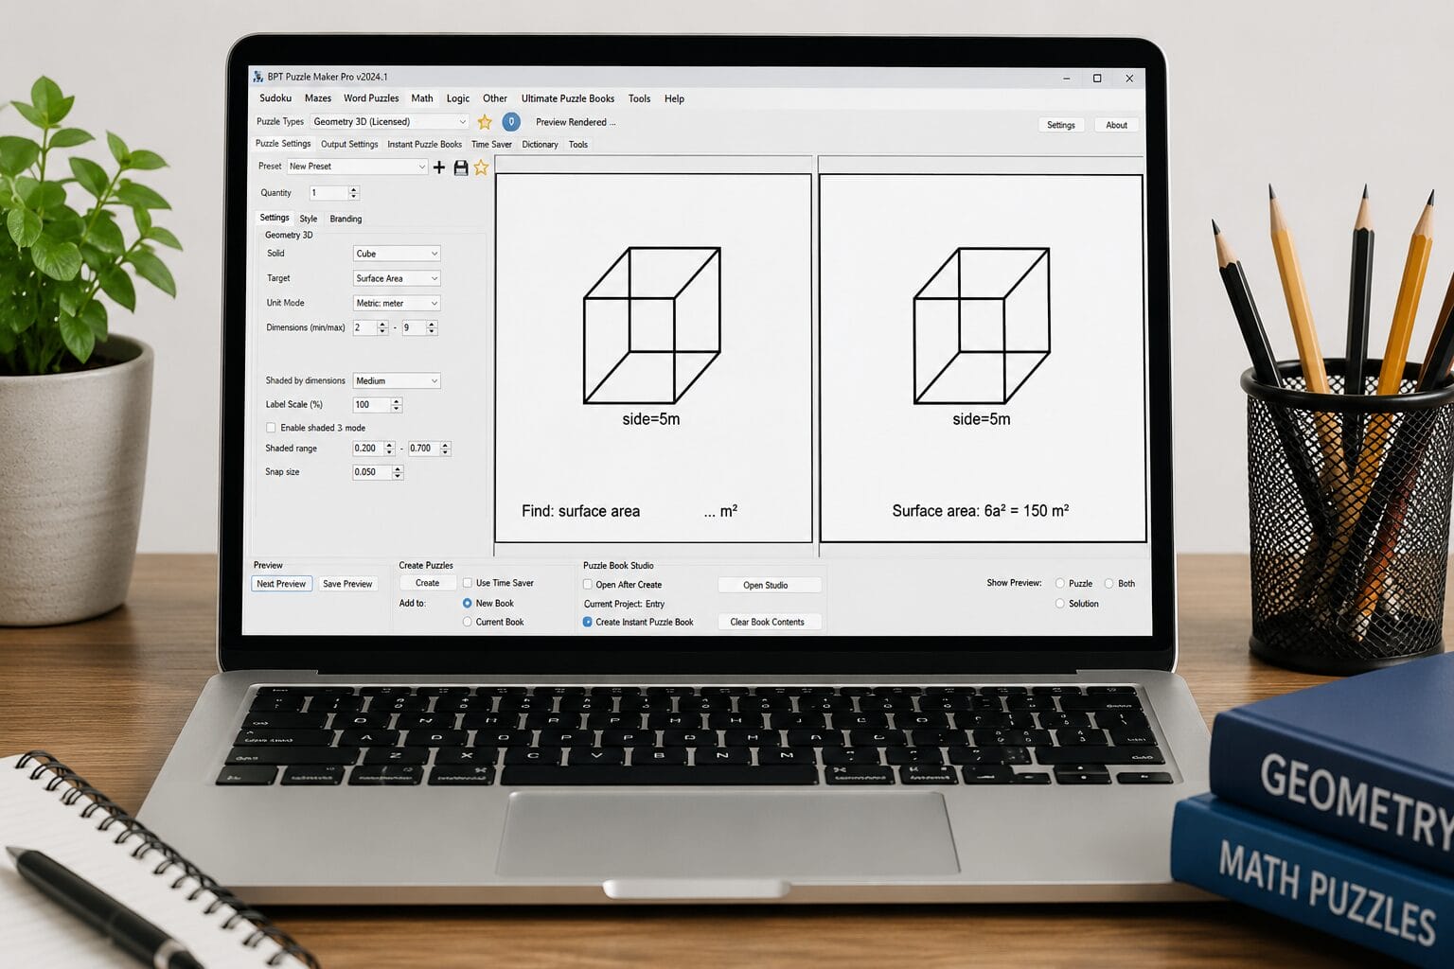
Task: Click the About button
Action: (x=1117, y=125)
